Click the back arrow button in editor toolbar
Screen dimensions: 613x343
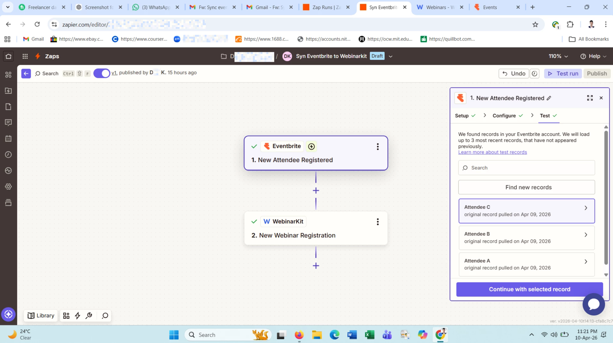click(26, 73)
